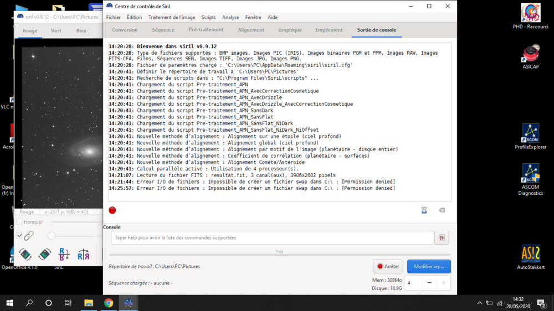554x311 pixels.
Task: Click the upper slider track beside tronquer
Action: click(x=77, y=222)
